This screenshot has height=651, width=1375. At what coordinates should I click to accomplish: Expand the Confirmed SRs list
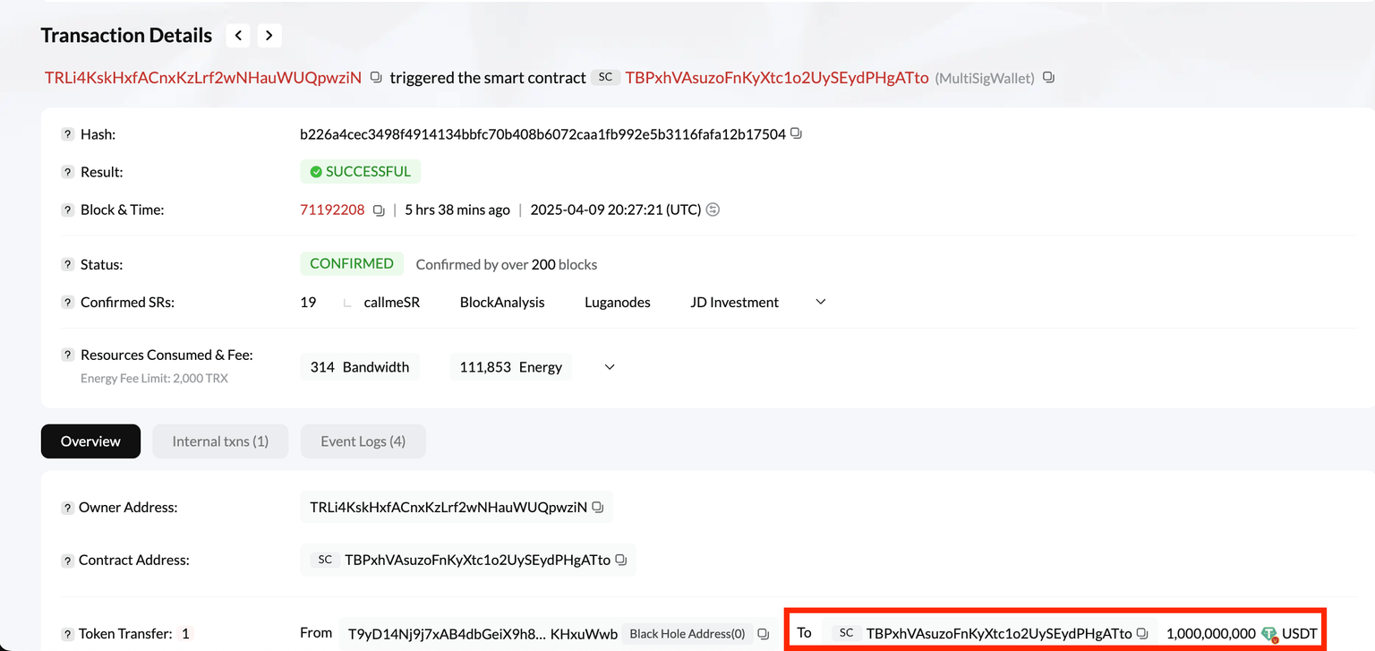coord(820,302)
